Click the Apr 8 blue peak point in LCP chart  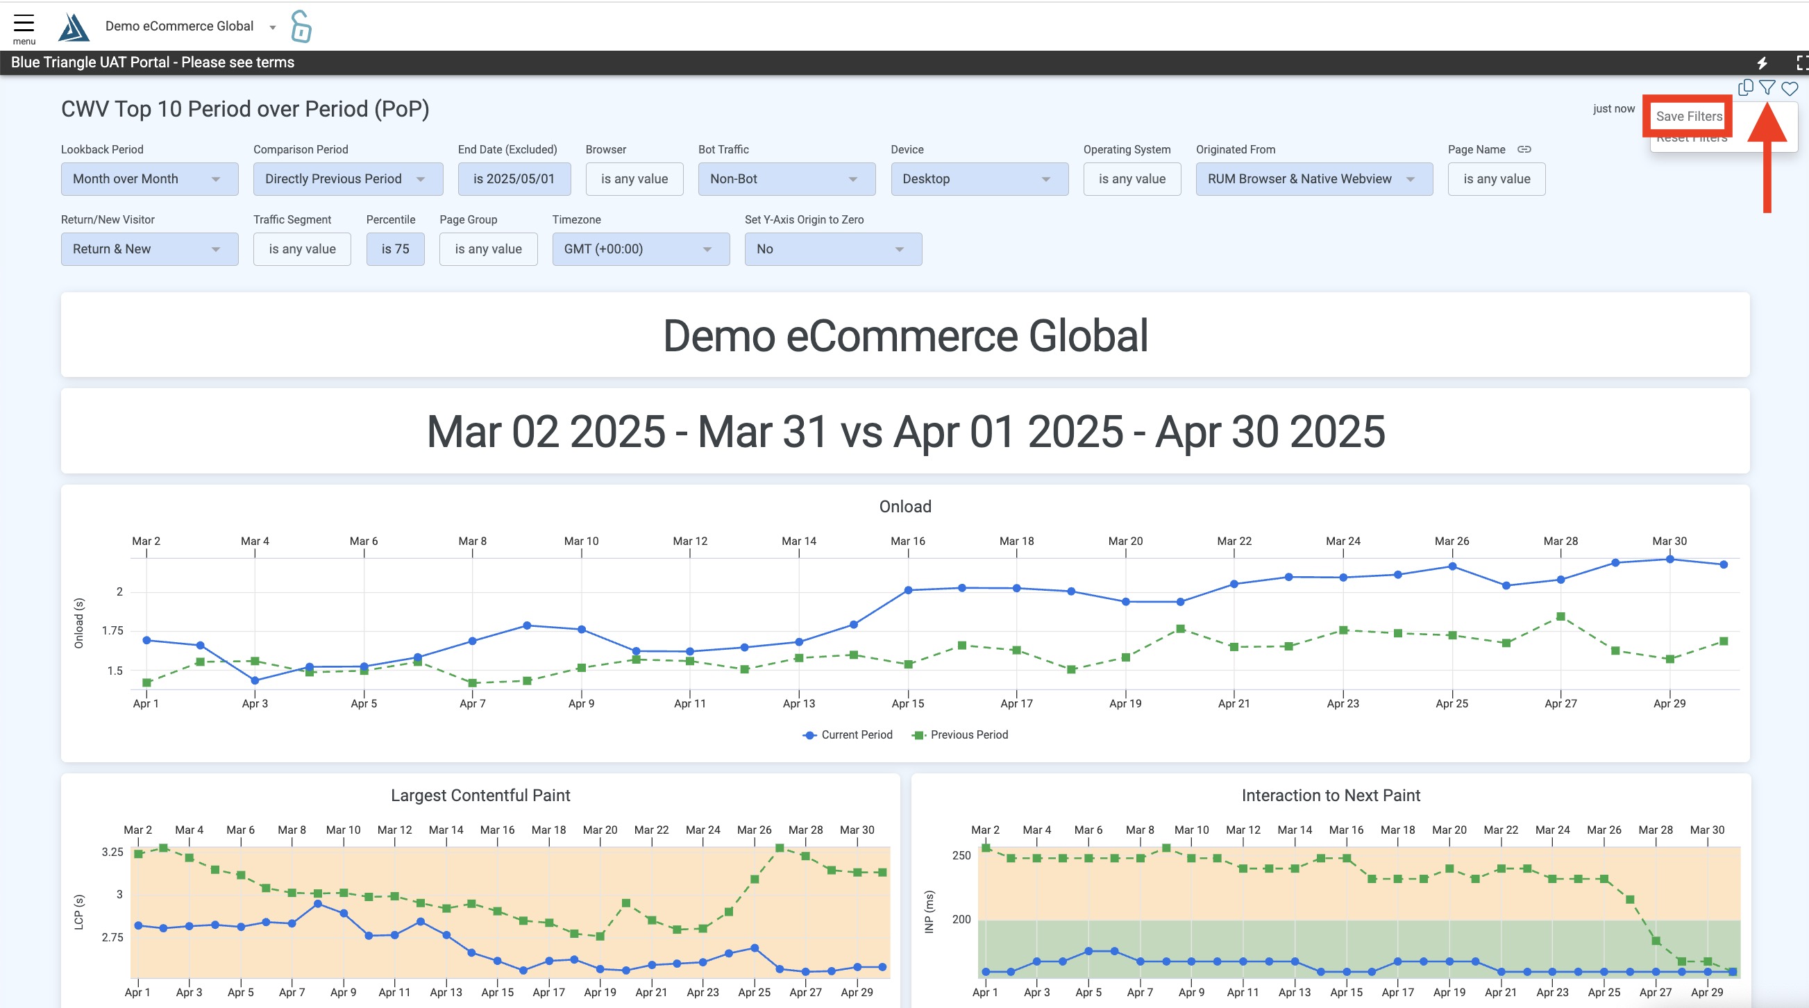pyautogui.click(x=317, y=903)
